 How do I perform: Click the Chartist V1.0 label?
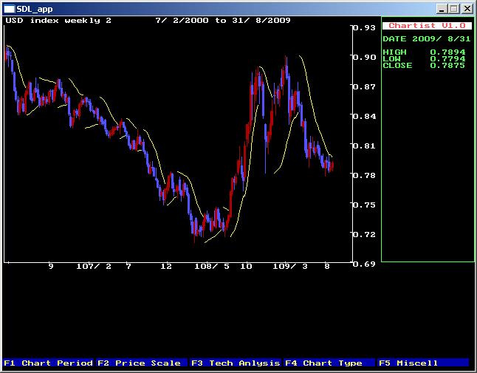427,26
